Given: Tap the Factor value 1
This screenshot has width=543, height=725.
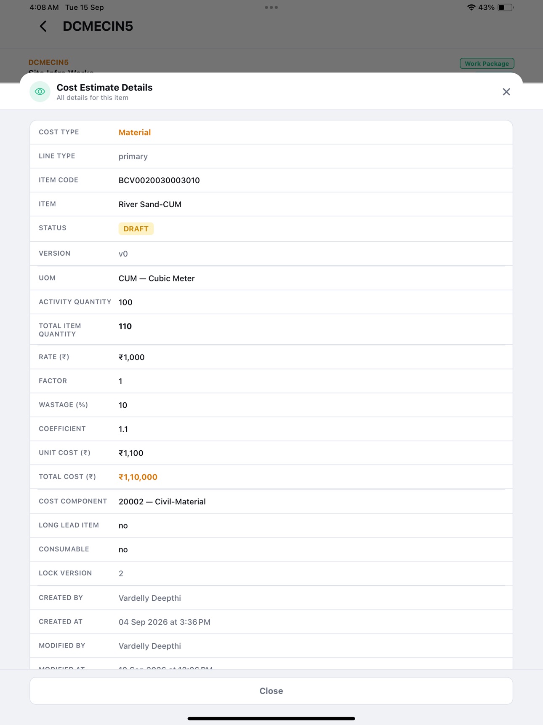Looking at the screenshot, I should click(x=120, y=381).
